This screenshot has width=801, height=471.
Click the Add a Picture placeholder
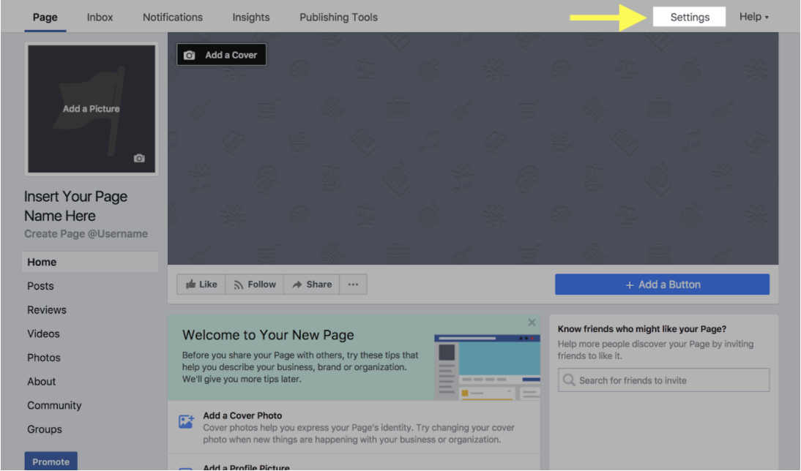coord(92,109)
